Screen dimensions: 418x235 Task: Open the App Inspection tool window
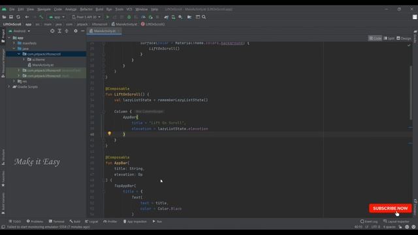(x=135, y=221)
